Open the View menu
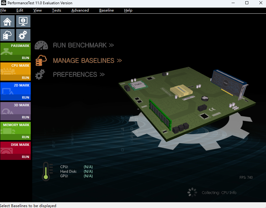This screenshot has width=266, height=208. click(x=37, y=10)
